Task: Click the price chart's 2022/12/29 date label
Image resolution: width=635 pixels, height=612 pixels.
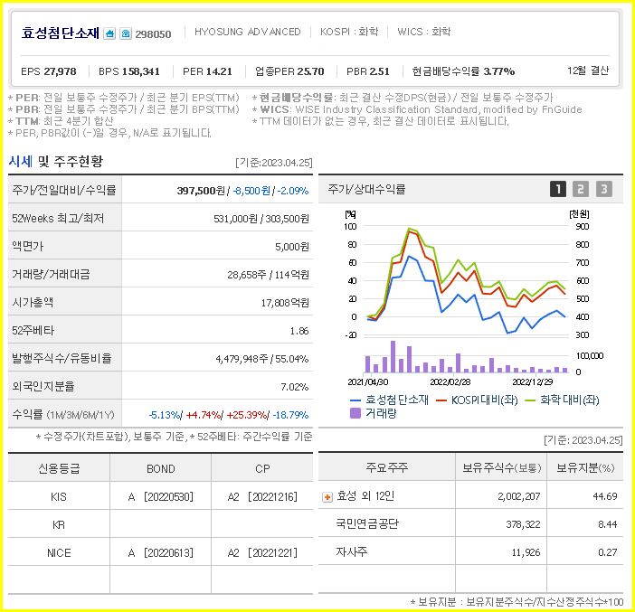Action: point(533,381)
